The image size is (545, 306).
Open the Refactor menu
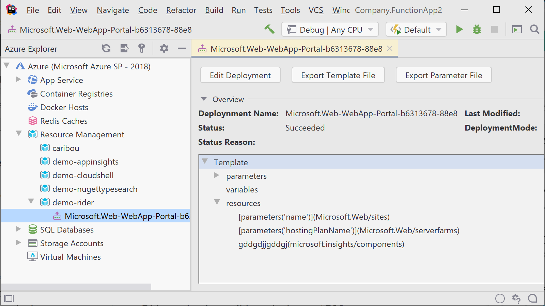pyautogui.click(x=181, y=10)
